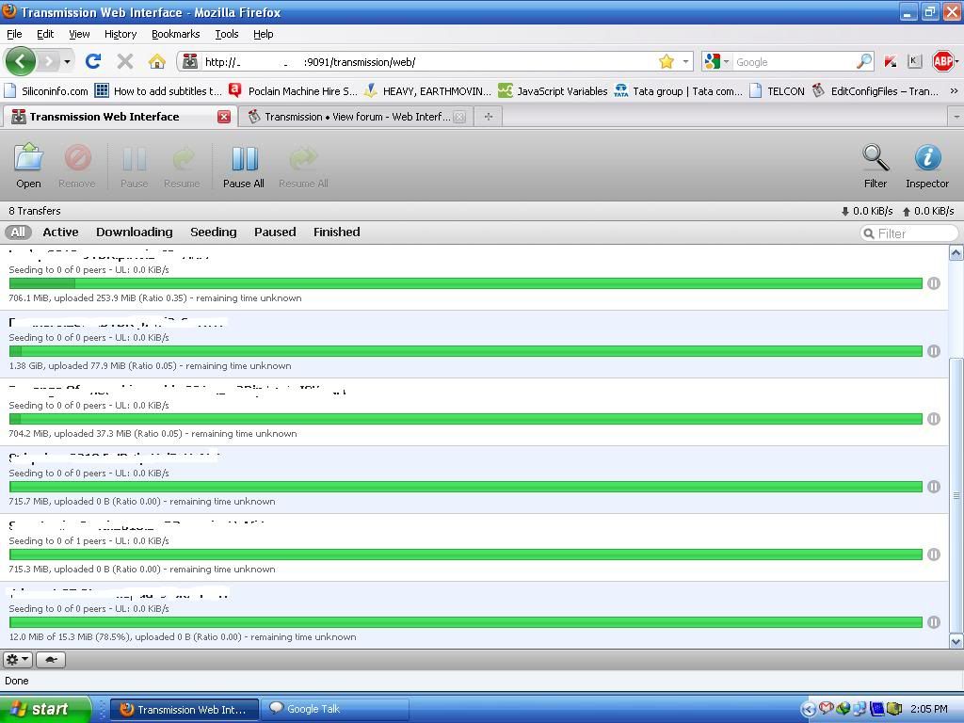Open How to add subtitles bookmark
Image resolution: width=964 pixels, height=723 pixels.
coord(158,91)
